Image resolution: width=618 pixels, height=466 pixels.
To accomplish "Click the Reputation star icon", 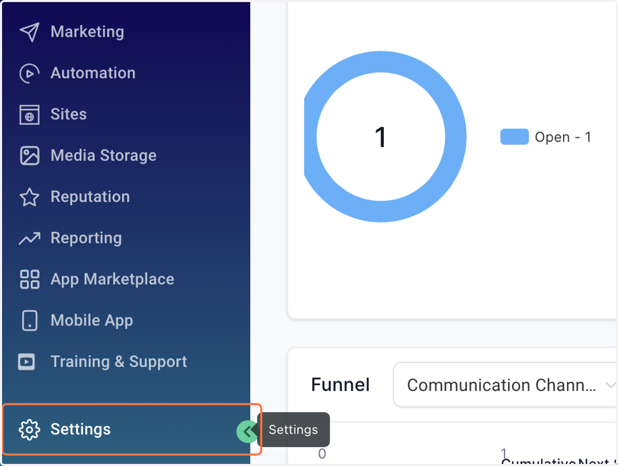I will tap(29, 197).
